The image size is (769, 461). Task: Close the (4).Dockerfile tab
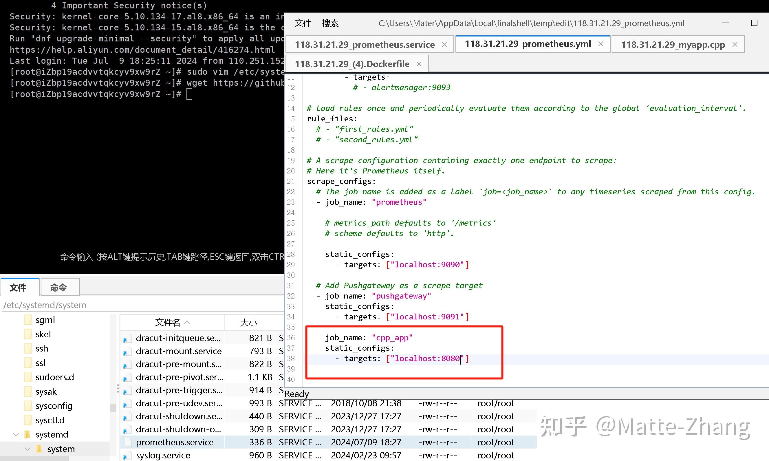pos(419,64)
